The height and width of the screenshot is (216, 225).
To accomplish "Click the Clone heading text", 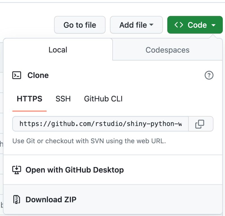I will click(38, 75).
